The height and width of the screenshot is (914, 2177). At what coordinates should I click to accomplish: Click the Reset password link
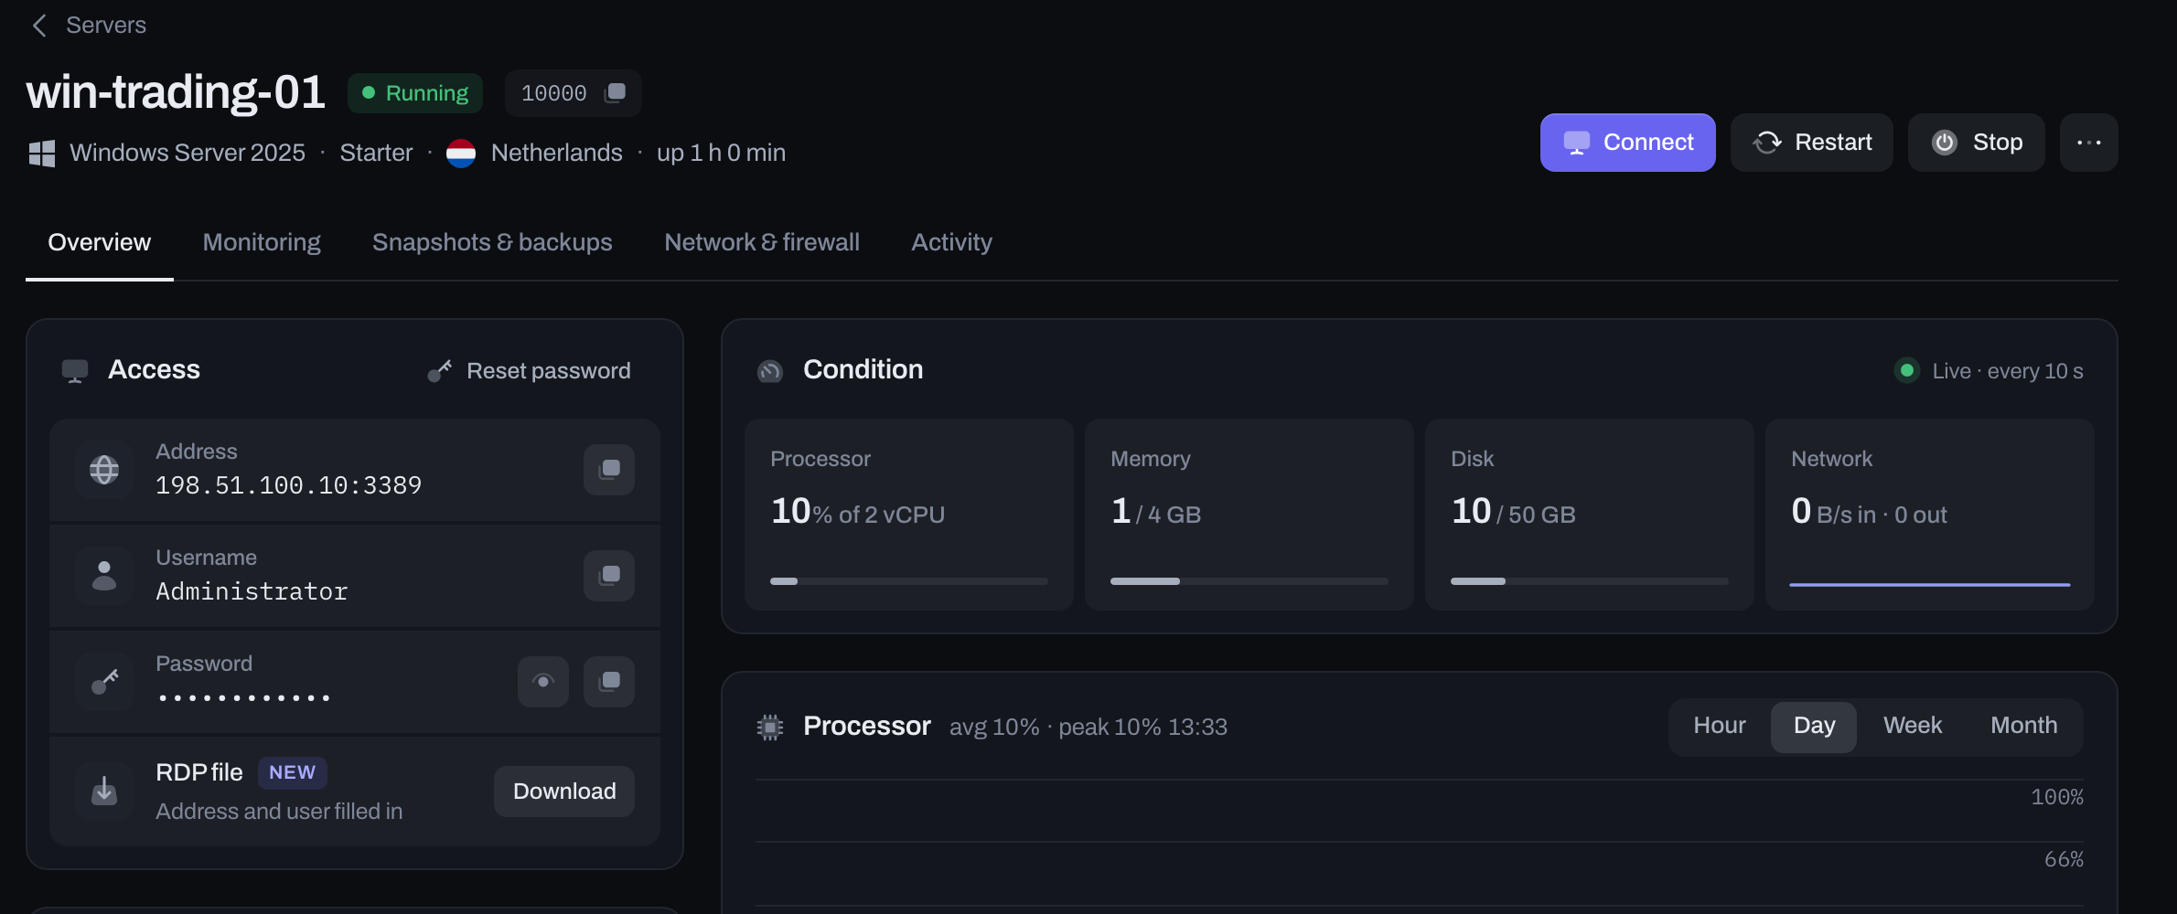pos(530,371)
